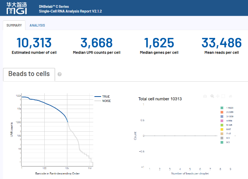The height and width of the screenshot is (179, 248).
Task: Click the help question mark icon
Action: click(60, 74)
